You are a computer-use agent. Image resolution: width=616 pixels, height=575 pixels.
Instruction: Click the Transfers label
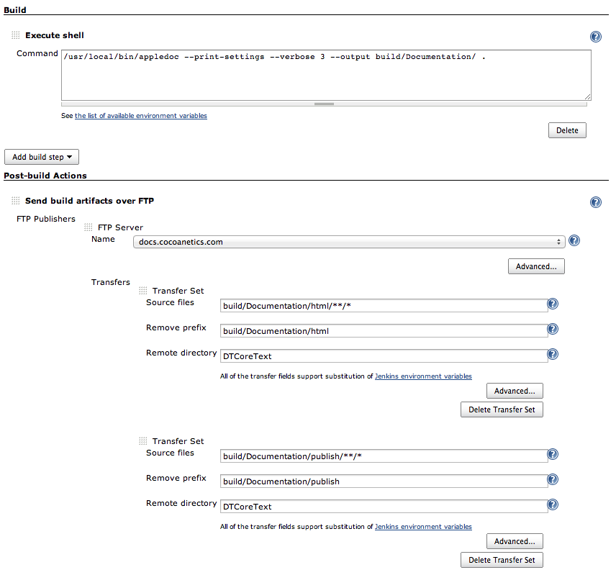(110, 282)
